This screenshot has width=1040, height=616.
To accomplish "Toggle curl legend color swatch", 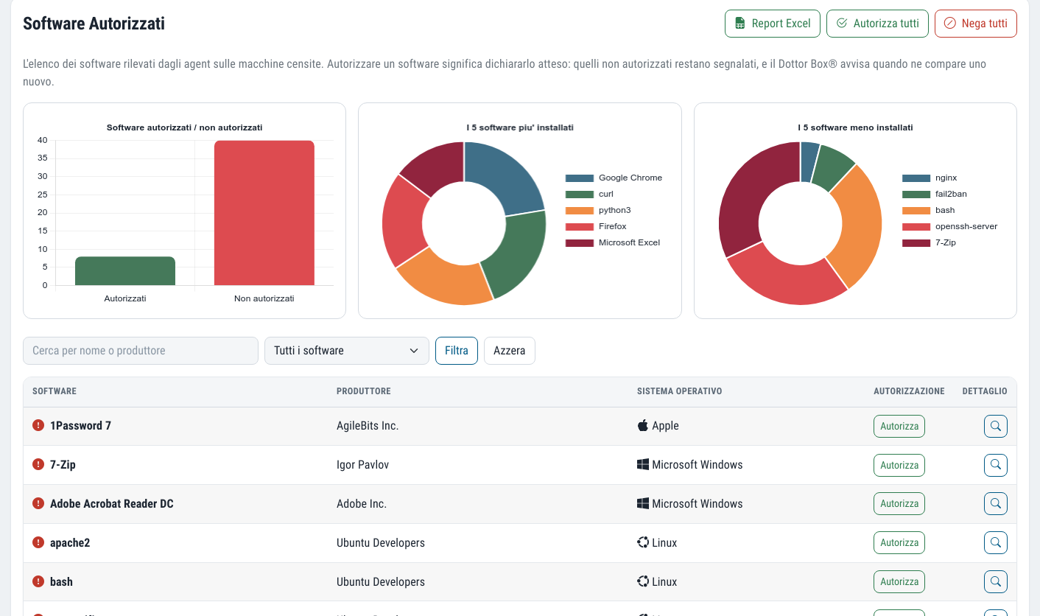I will click(x=580, y=195).
